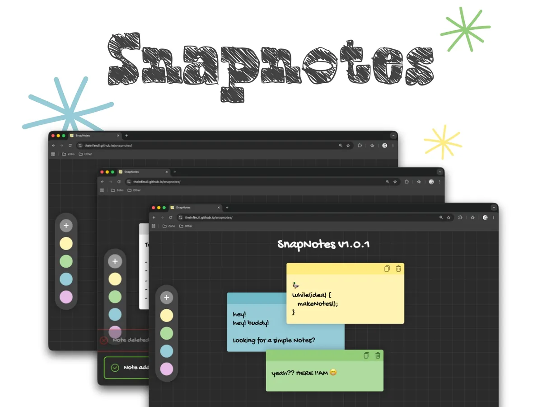Add a note with front window's plus button
This screenshot has height=407, width=542.
coord(167,298)
